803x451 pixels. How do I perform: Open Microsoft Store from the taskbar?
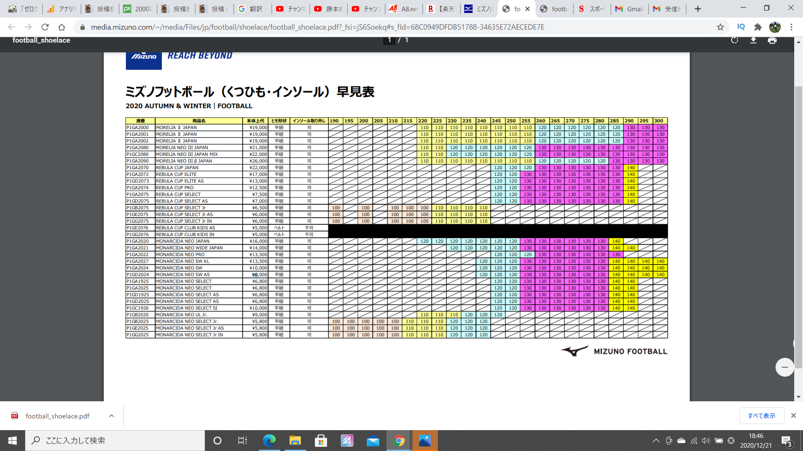click(x=321, y=441)
